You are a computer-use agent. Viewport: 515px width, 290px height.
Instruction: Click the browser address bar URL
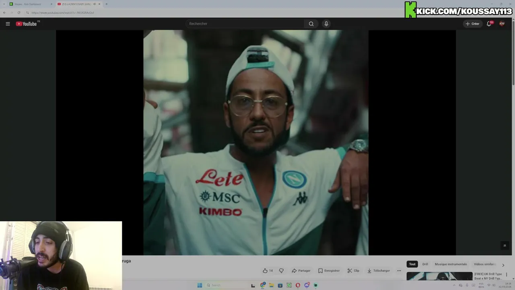[63, 12]
